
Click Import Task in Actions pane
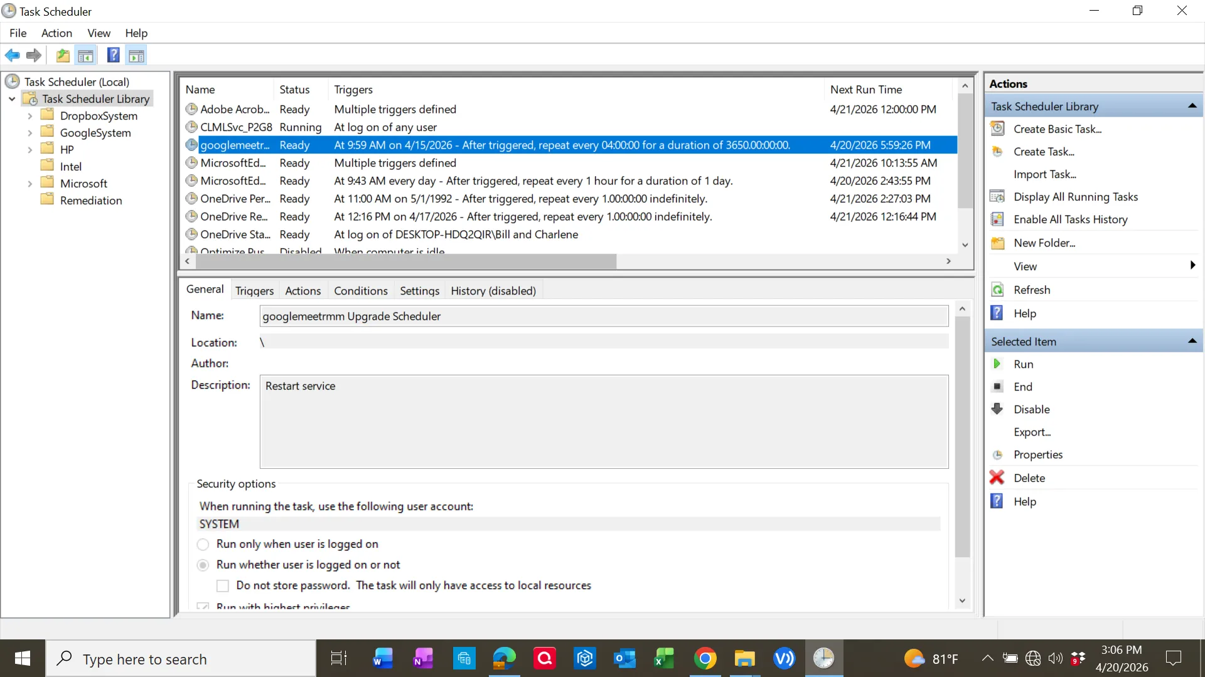(1044, 174)
